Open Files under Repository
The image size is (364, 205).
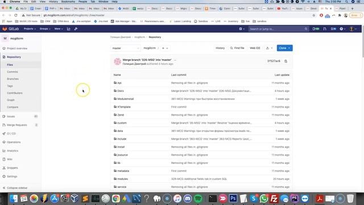point(10,65)
